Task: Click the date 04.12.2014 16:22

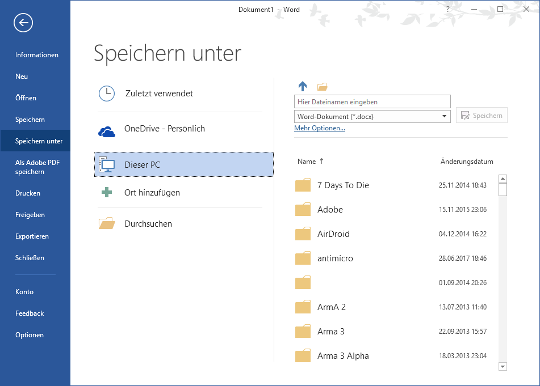Action: [463, 234]
